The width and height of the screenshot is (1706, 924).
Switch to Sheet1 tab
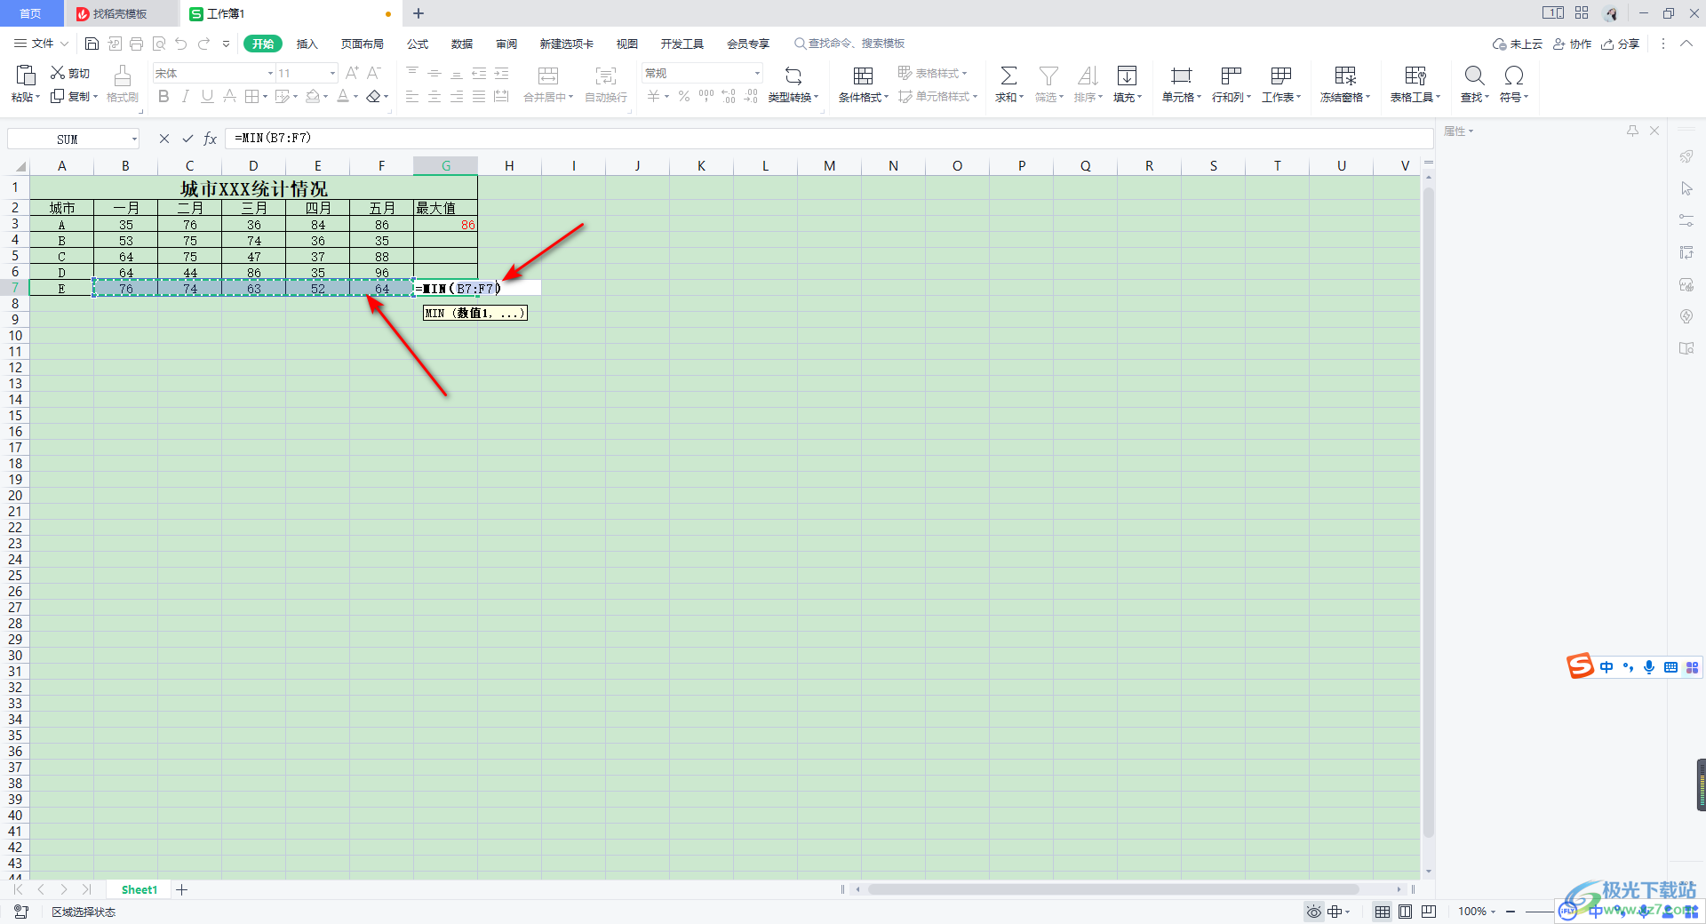point(140,889)
